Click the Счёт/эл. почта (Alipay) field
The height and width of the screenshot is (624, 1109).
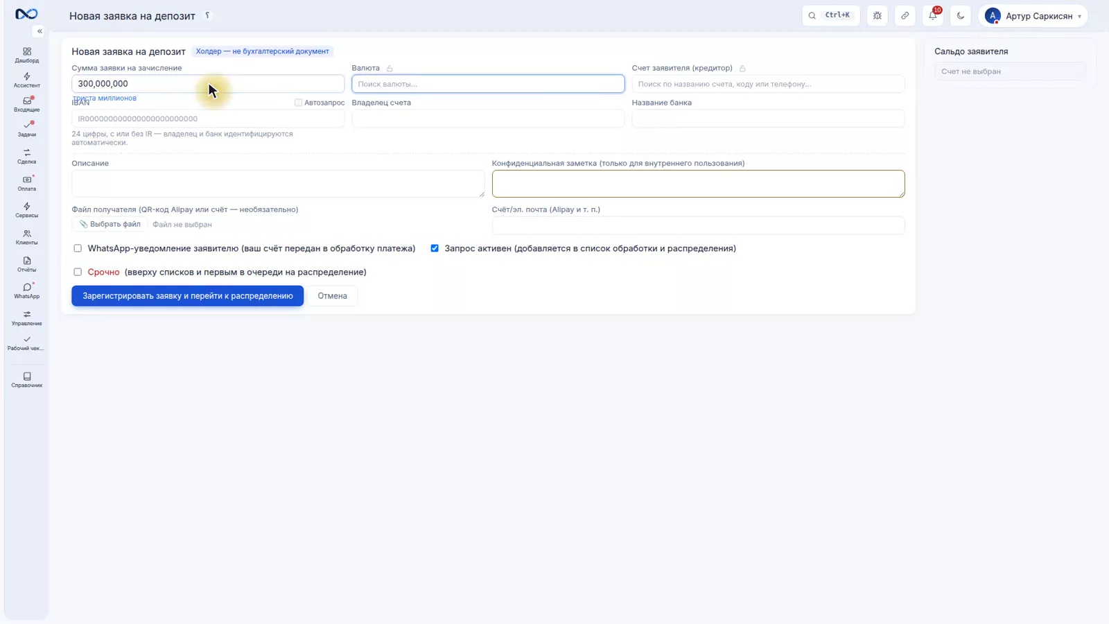pyautogui.click(x=698, y=225)
